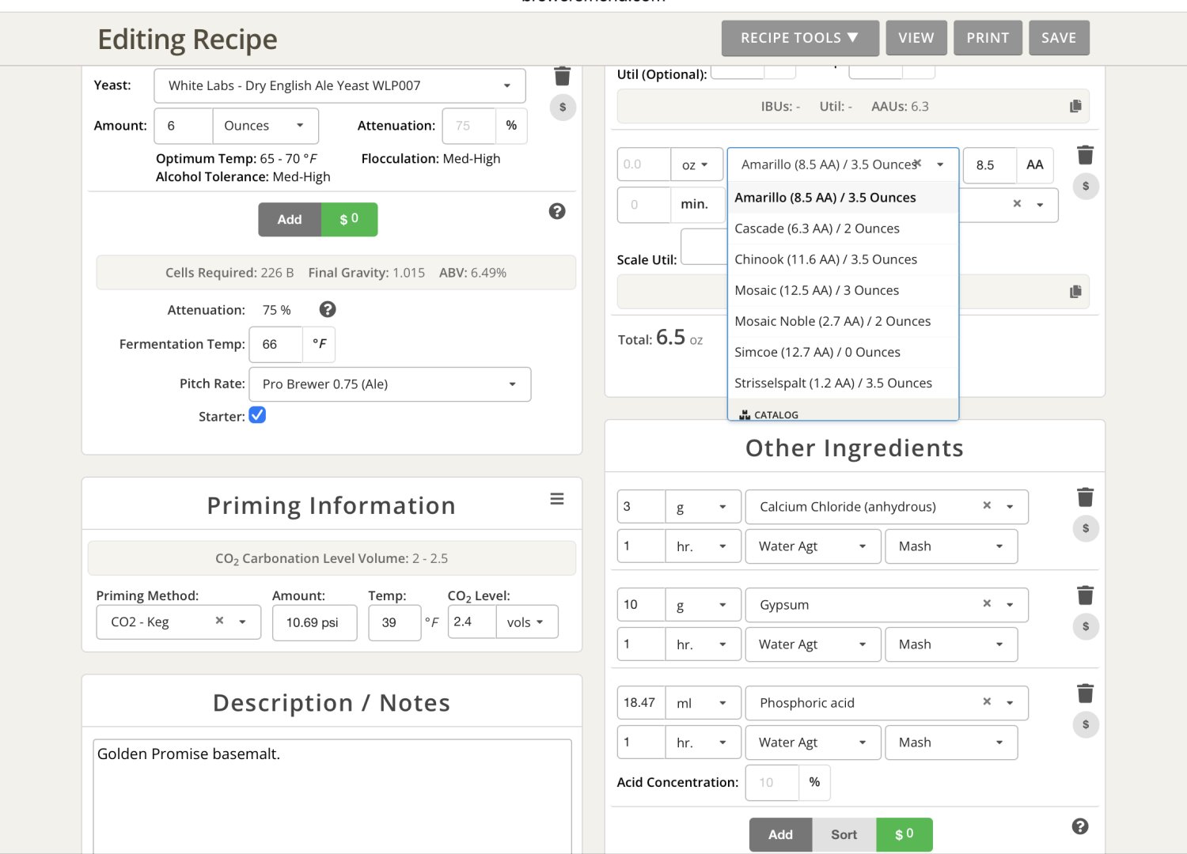
Task: Select Strisselspalt (1.2 AA) hop option
Action: (x=843, y=383)
